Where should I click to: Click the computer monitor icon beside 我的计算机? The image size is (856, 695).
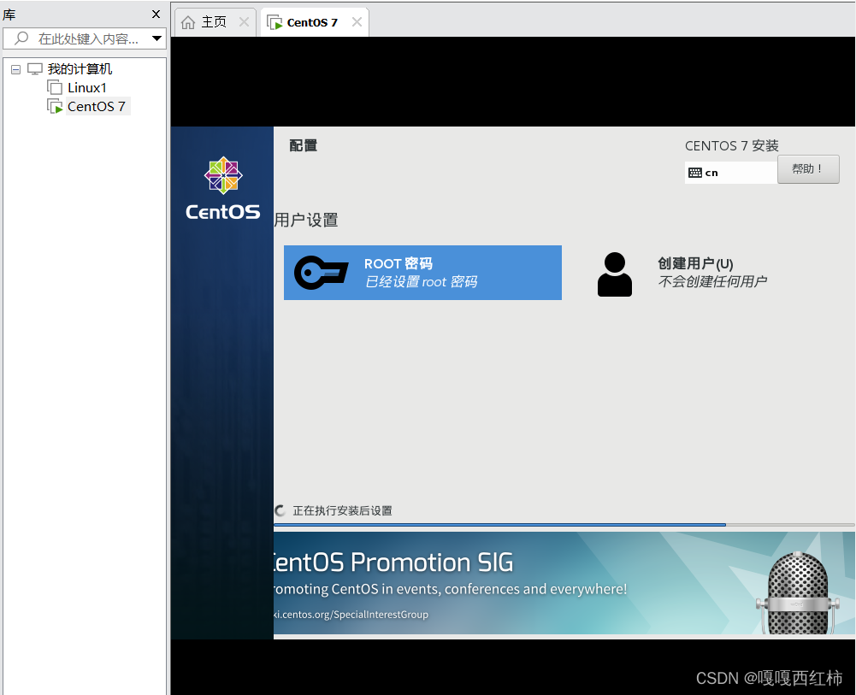point(35,68)
